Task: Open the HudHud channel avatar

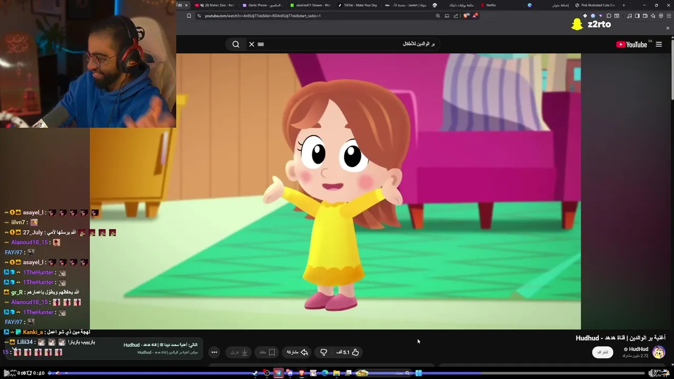Action: coord(659,352)
